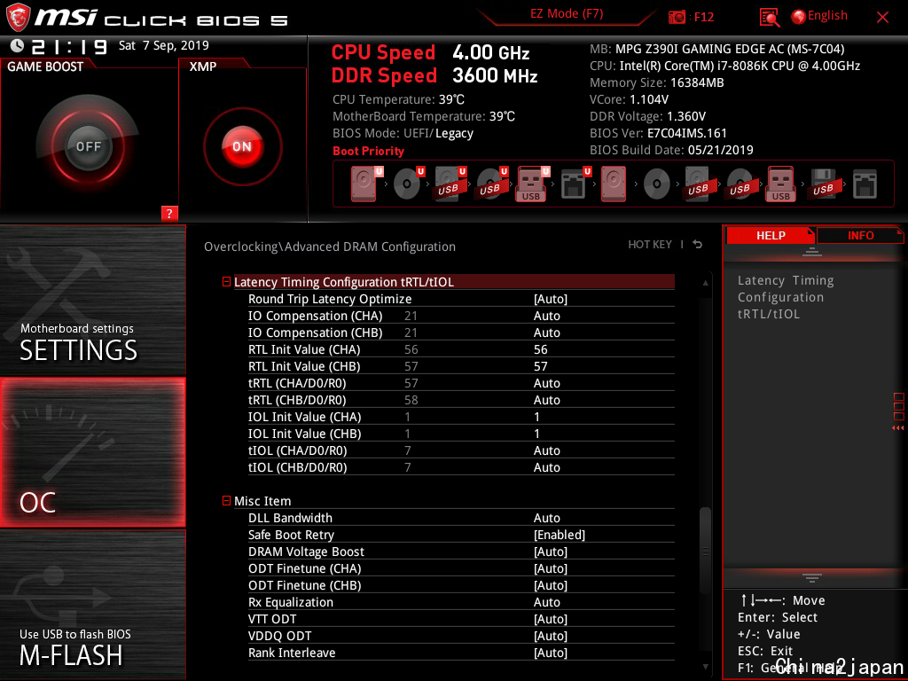Open the SETTINGS motherboard settings menu
Screen dimensions: 908x681
tap(92, 300)
